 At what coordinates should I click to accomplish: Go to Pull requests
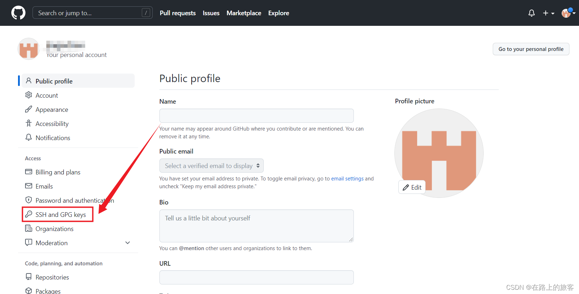tap(177, 13)
